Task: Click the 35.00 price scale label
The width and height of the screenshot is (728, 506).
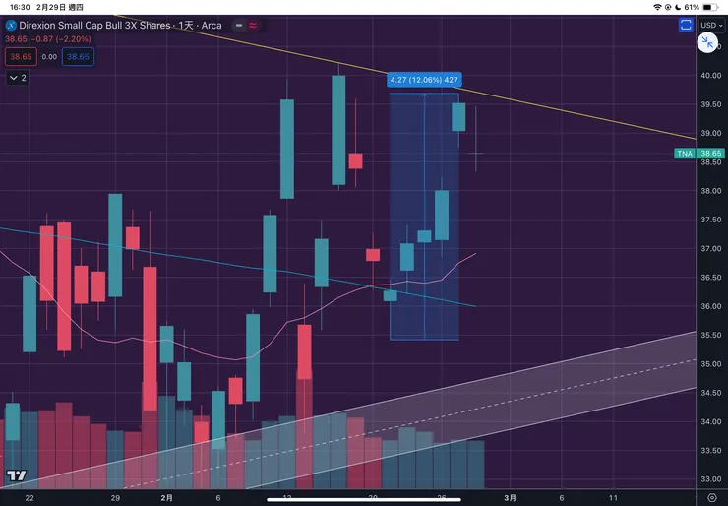Action: pos(711,364)
